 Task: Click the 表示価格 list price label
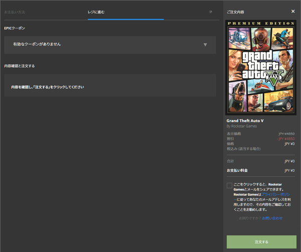[234, 134]
